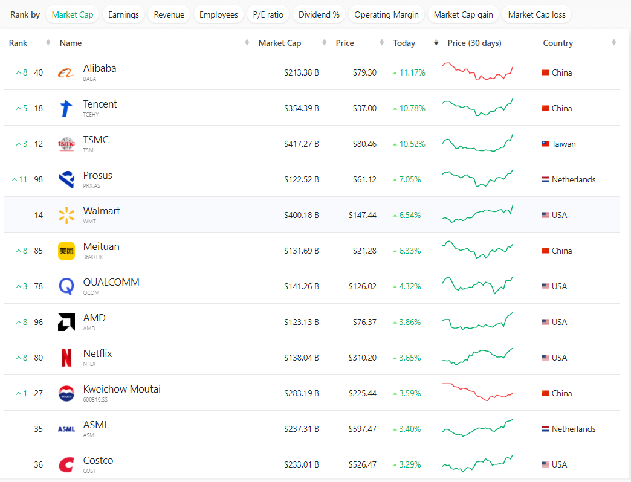This screenshot has width=631, height=482.
Task: Click the AMD arrow logo
Action: coord(66,322)
